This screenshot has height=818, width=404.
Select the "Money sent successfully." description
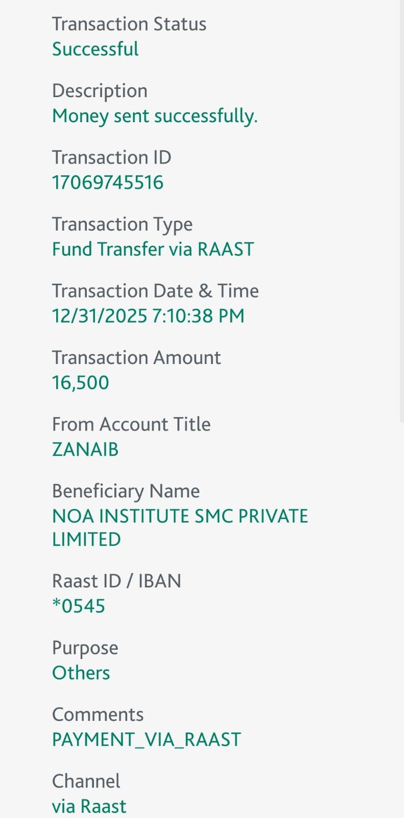pyautogui.click(x=155, y=116)
